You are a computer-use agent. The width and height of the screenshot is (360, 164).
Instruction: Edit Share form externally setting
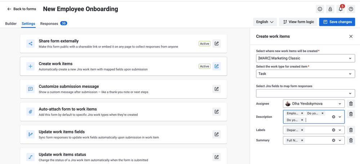pyautogui.click(x=217, y=44)
